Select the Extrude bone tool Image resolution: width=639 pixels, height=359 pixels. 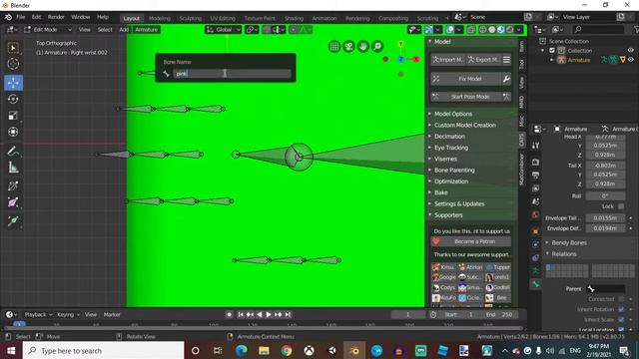[x=13, y=221]
